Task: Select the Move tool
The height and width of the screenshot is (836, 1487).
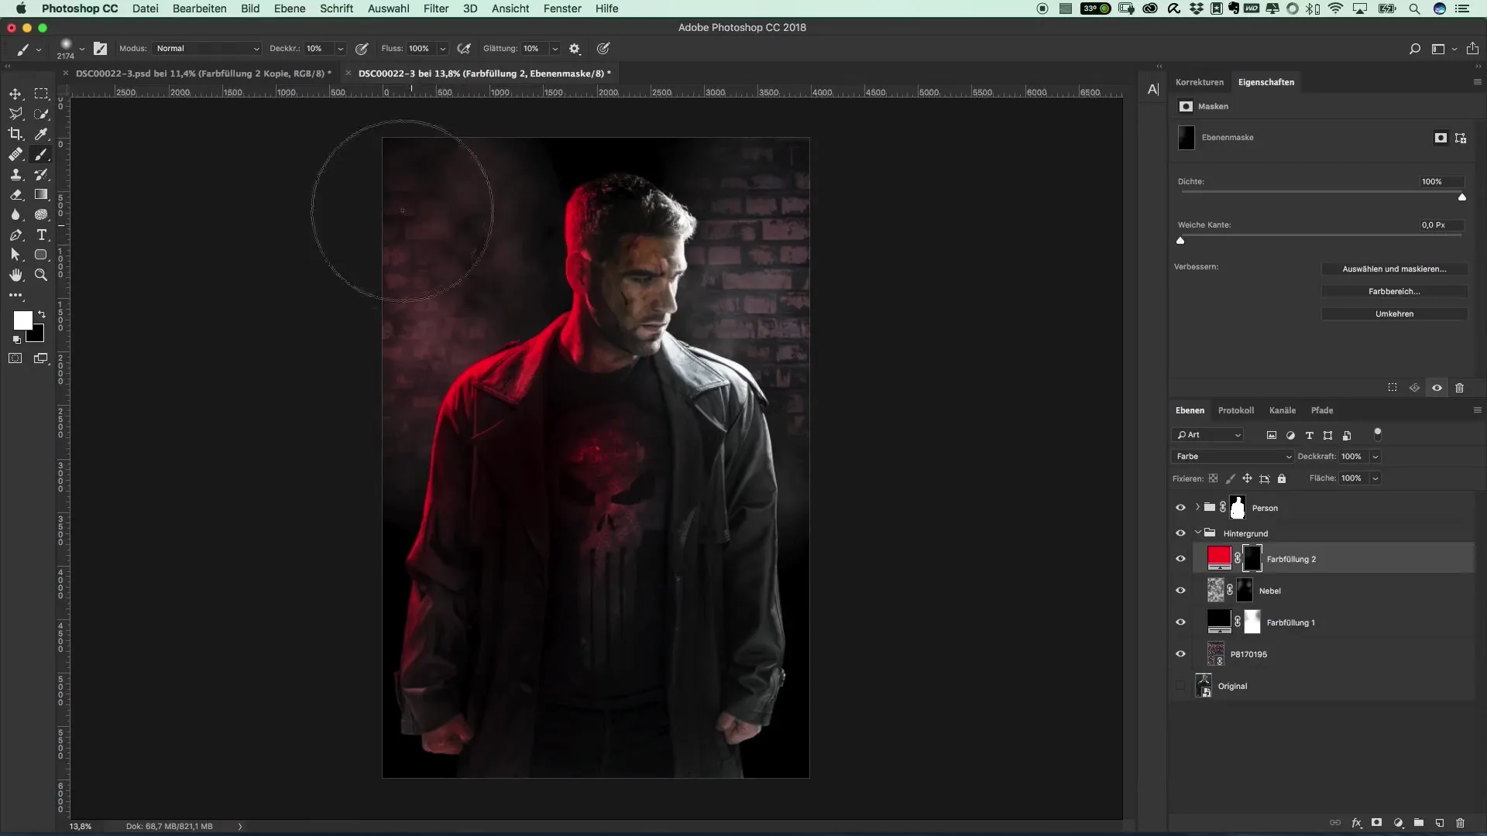Action: pos(15,94)
